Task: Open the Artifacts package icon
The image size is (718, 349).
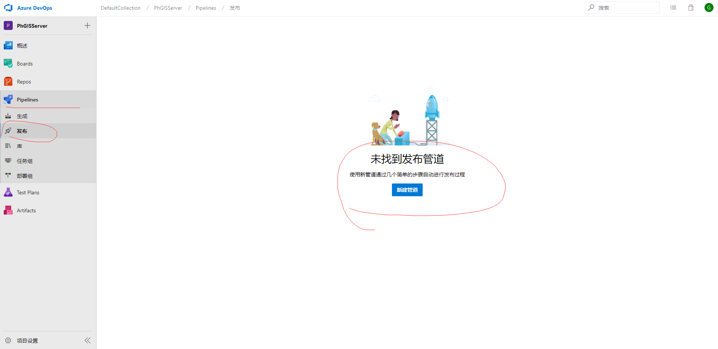Action: point(8,210)
